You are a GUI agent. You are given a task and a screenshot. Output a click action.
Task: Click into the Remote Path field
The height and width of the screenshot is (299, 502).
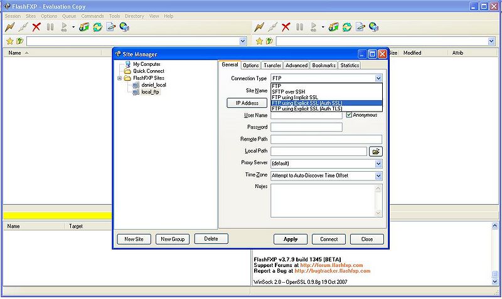click(x=326, y=139)
